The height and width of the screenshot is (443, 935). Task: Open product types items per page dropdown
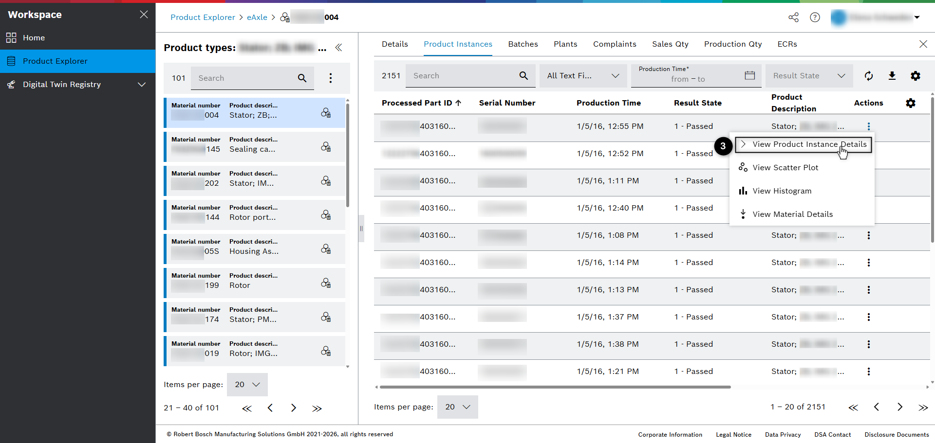point(247,385)
